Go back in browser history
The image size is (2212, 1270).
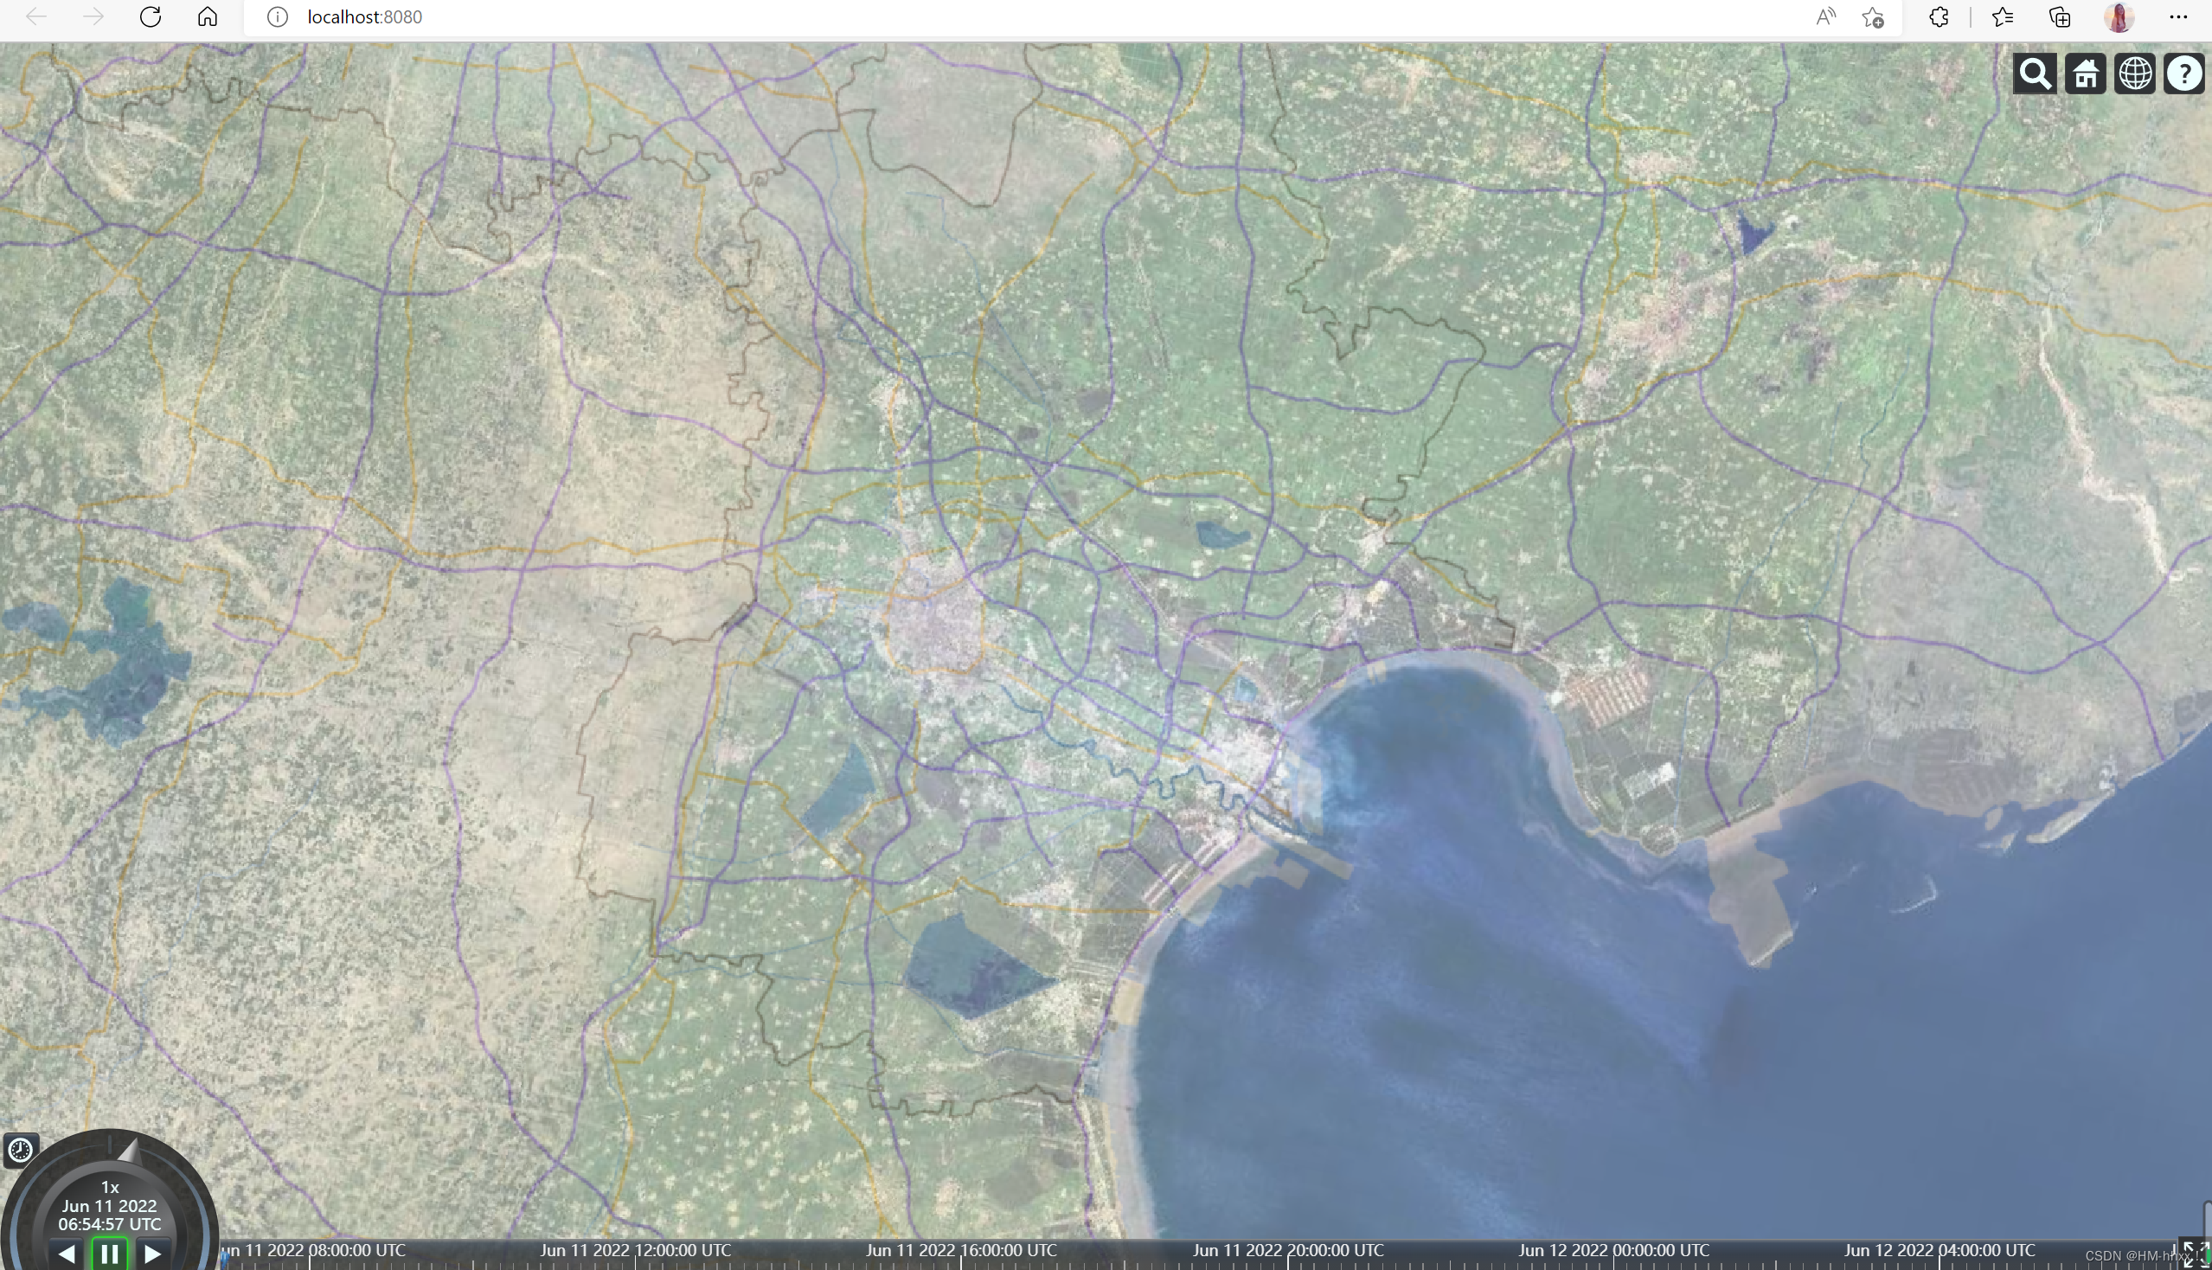[35, 16]
